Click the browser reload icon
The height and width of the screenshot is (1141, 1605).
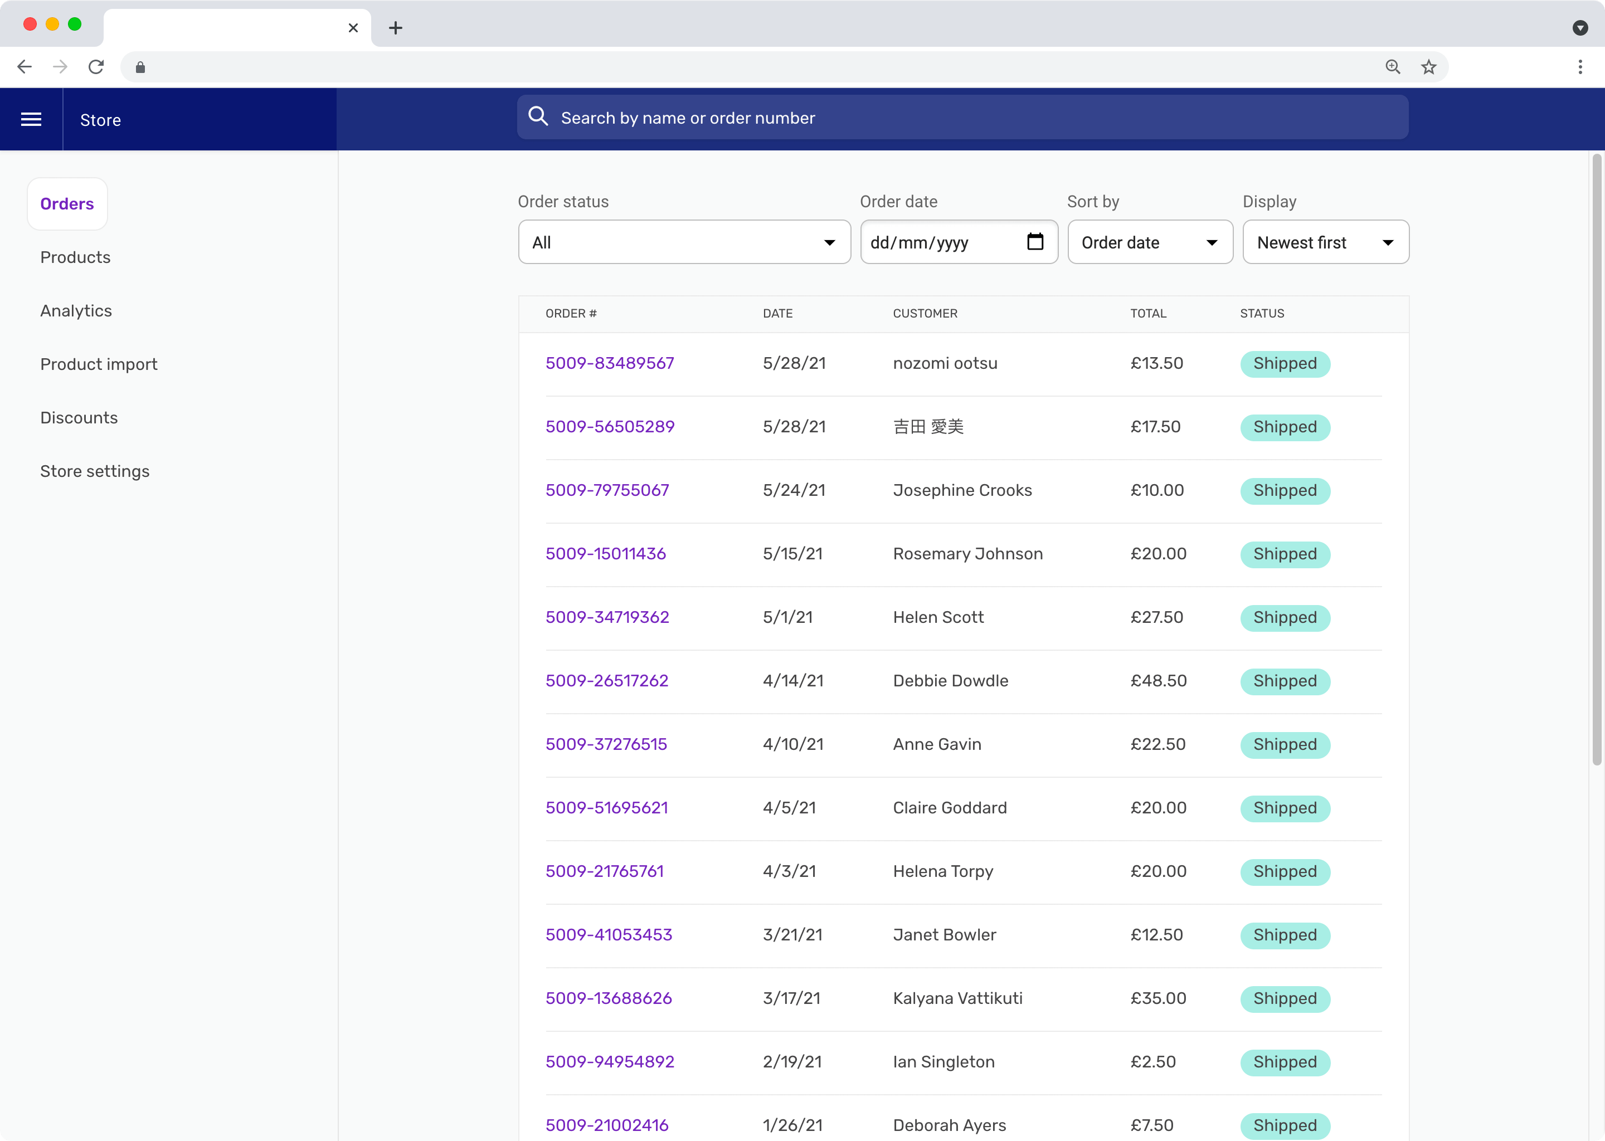coord(96,67)
